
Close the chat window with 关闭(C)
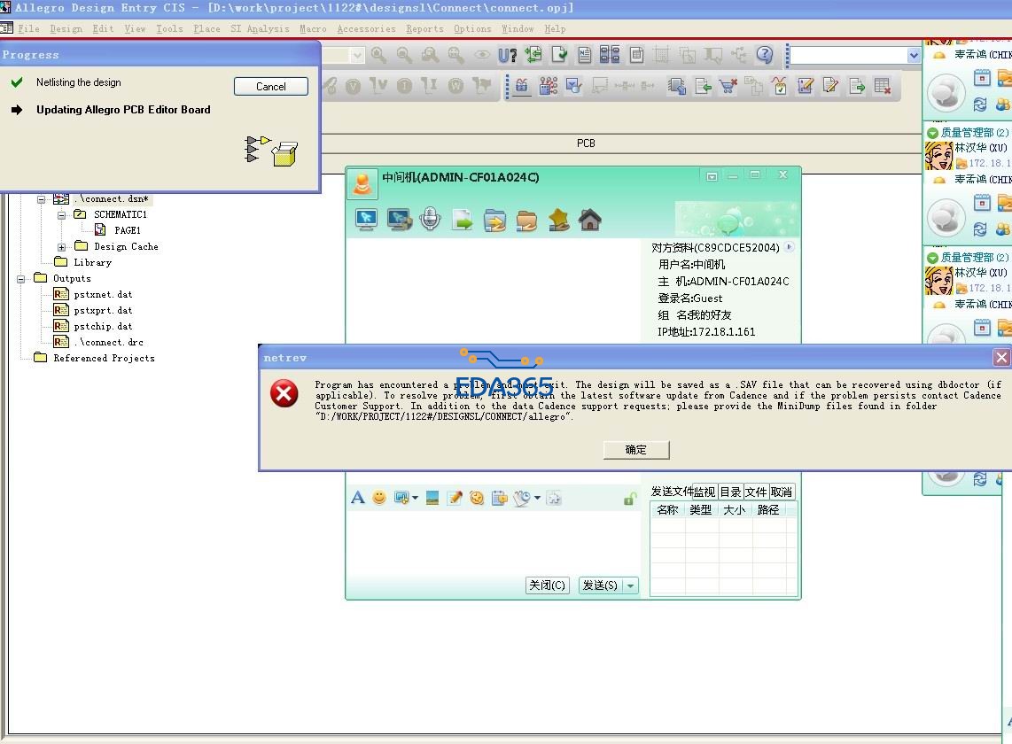(x=548, y=585)
